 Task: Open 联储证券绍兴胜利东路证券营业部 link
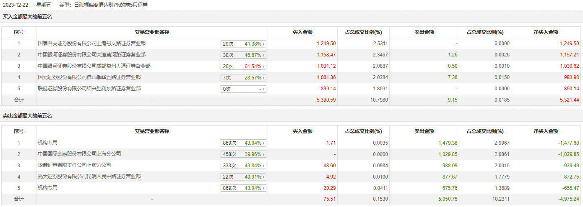pyautogui.click(x=89, y=89)
